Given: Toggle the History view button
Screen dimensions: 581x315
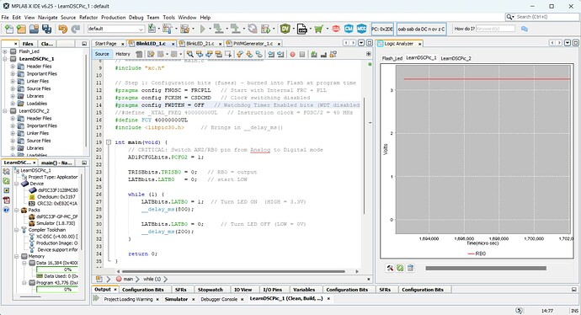Looking at the screenshot, I should click(123, 54).
